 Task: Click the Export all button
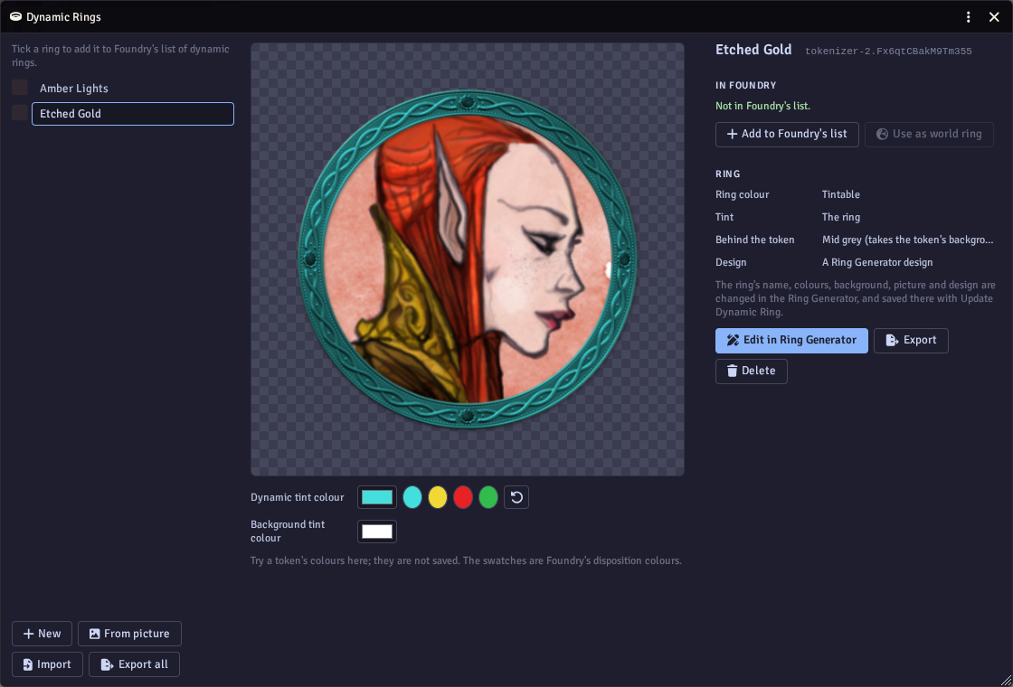(x=135, y=664)
